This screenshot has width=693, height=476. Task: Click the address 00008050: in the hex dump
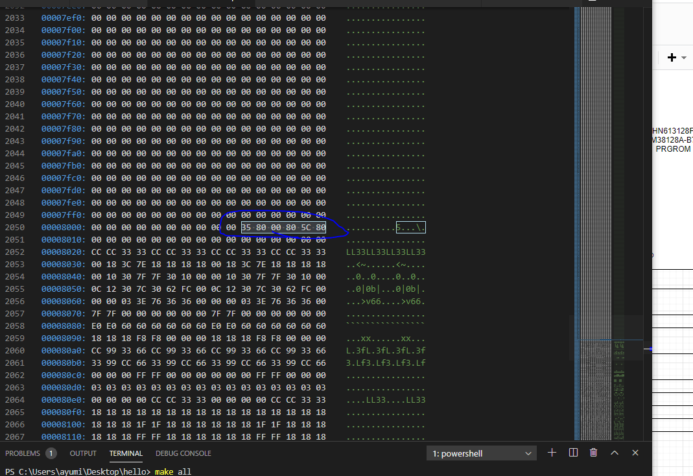point(64,289)
